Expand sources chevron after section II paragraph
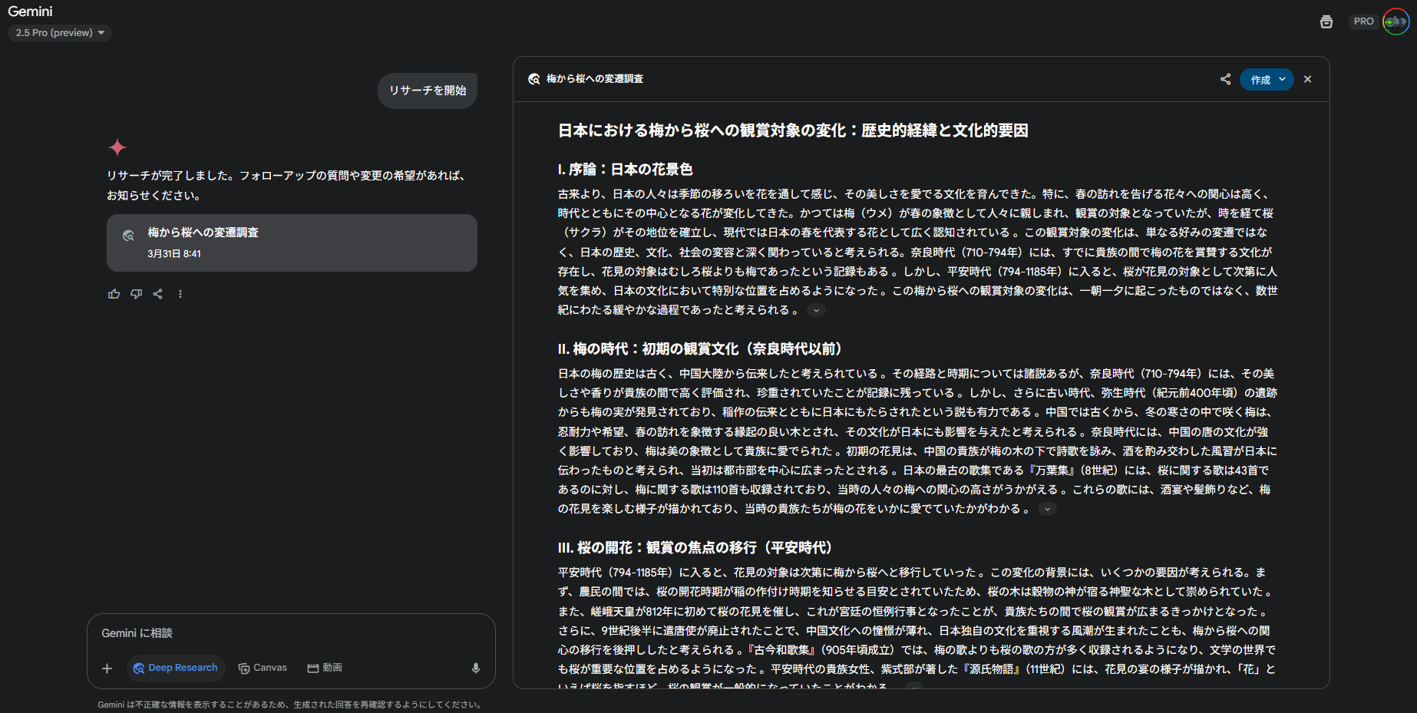The width and height of the screenshot is (1417, 713). [1047, 510]
